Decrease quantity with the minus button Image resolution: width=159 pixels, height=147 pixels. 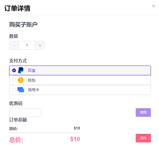click(14, 45)
